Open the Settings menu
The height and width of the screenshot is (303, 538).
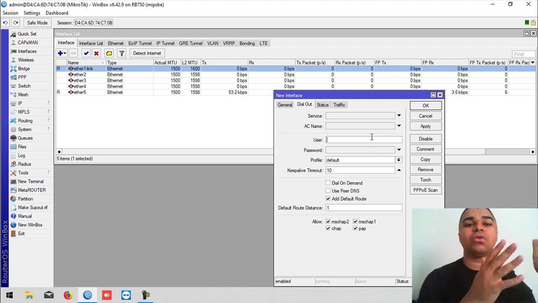(32, 13)
